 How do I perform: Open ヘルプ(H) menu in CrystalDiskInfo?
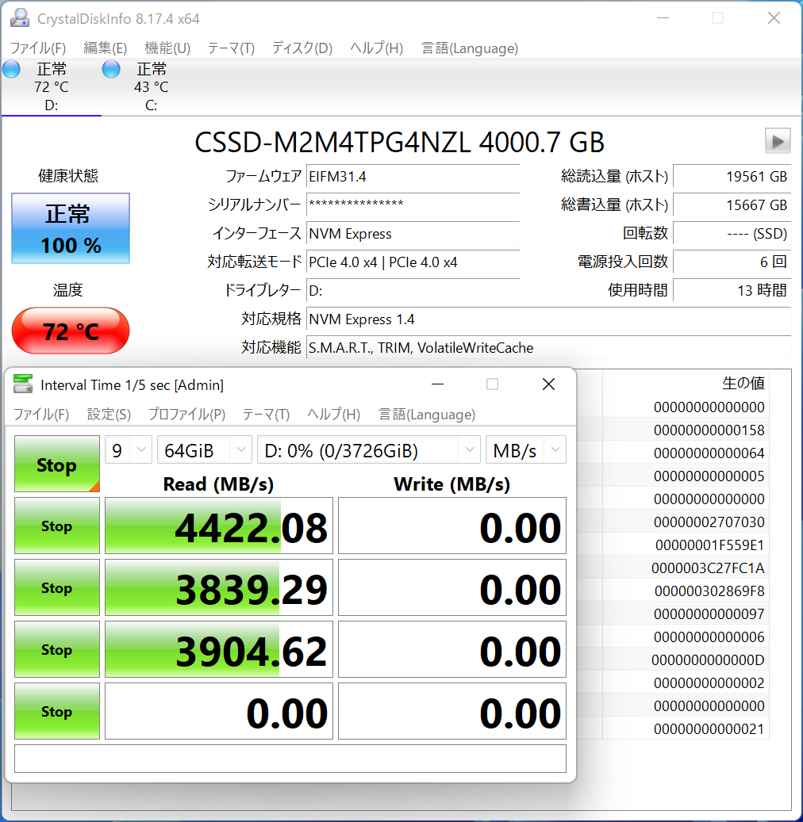click(x=376, y=48)
